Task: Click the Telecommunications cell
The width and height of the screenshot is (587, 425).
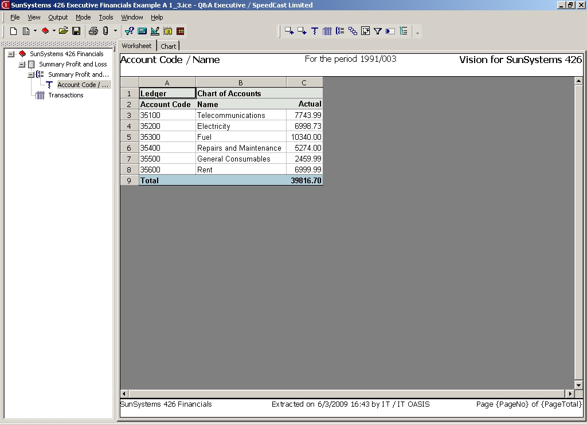Action: pyautogui.click(x=241, y=115)
